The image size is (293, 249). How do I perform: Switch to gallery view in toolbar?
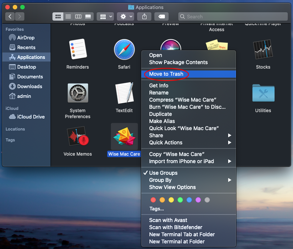click(88, 16)
